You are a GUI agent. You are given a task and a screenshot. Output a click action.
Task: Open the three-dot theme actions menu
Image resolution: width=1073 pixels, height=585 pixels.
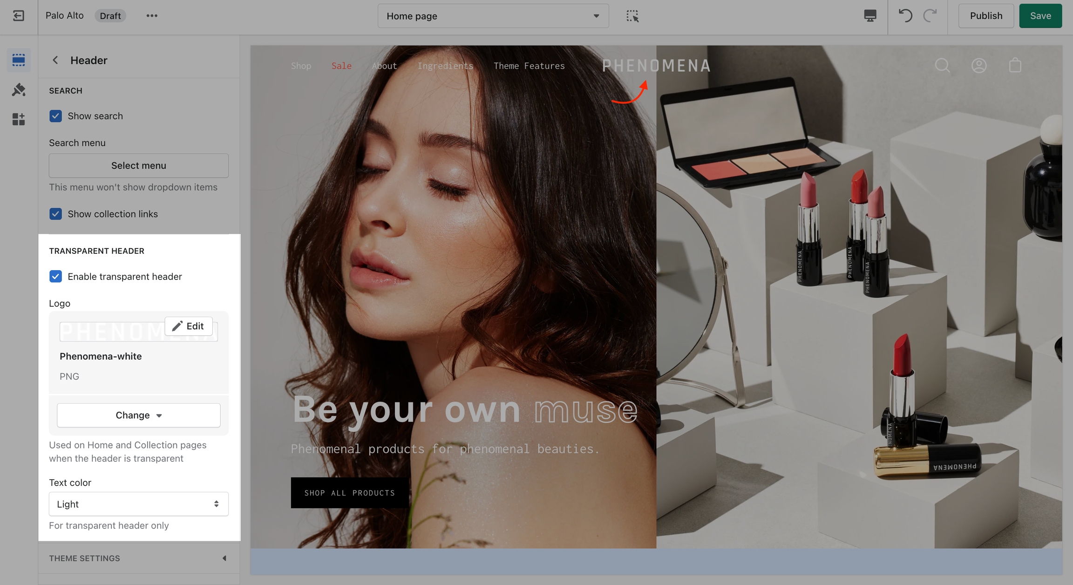152,16
